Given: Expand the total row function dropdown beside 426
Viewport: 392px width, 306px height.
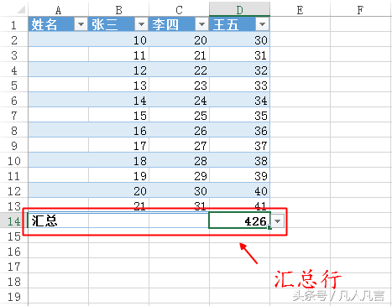Looking at the screenshot, I should point(277,221).
